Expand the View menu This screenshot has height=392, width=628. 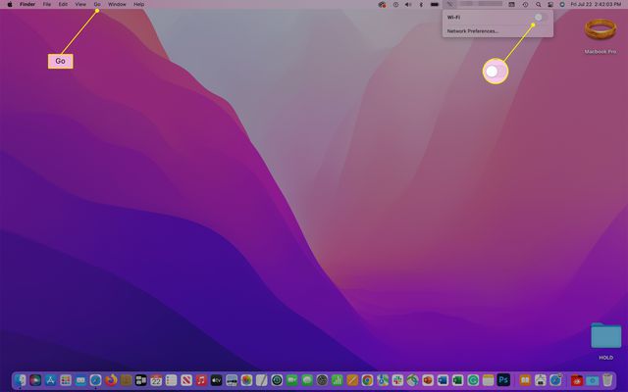pos(80,5)
